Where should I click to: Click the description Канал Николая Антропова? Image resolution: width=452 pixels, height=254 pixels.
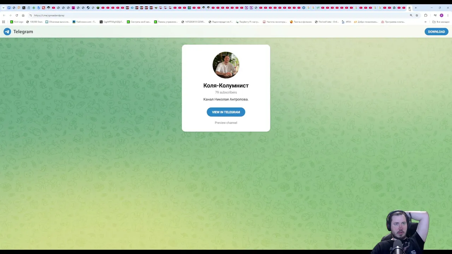226,99
